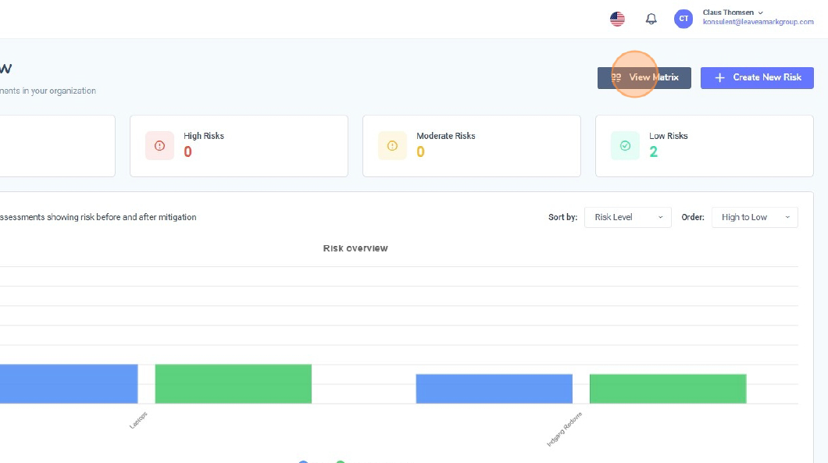
Task: Click the yellow Moderate Risks warning icon
Action: click(x=392, y=146)
